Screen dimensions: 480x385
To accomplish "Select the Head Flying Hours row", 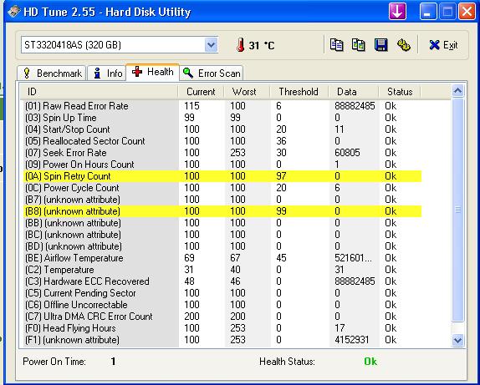I will pyautogui.click(x=222, y=328).
